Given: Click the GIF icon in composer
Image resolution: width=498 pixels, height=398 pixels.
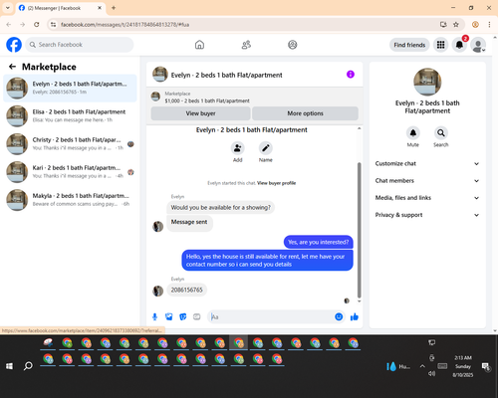Looking at the screenshot, I should pos(196,316).
